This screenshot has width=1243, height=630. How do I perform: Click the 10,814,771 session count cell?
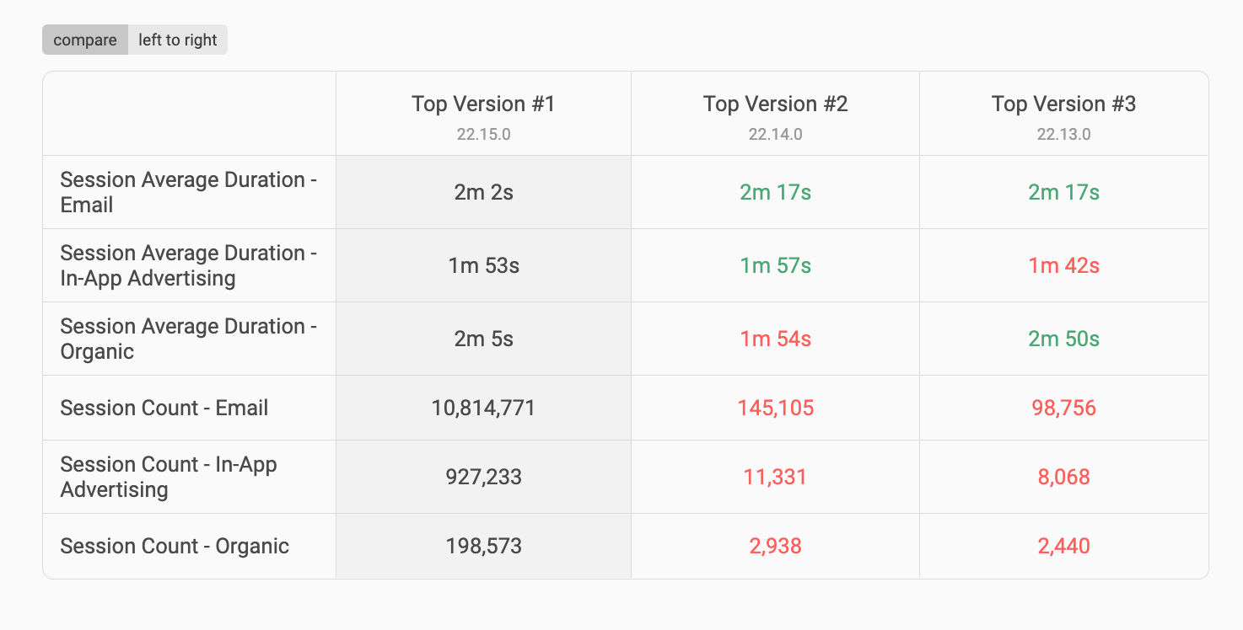point(483,408)
